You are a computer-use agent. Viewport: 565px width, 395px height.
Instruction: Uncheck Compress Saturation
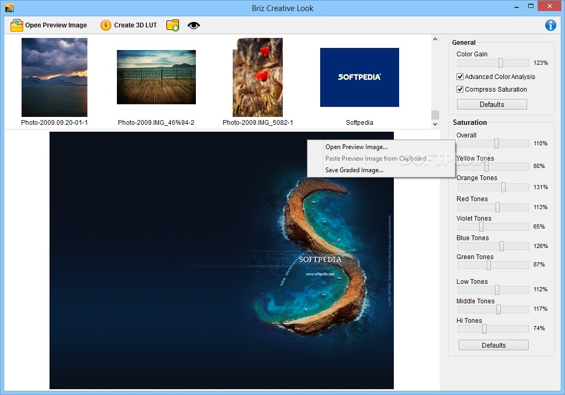pyautogui.click(x=460, y=89)
